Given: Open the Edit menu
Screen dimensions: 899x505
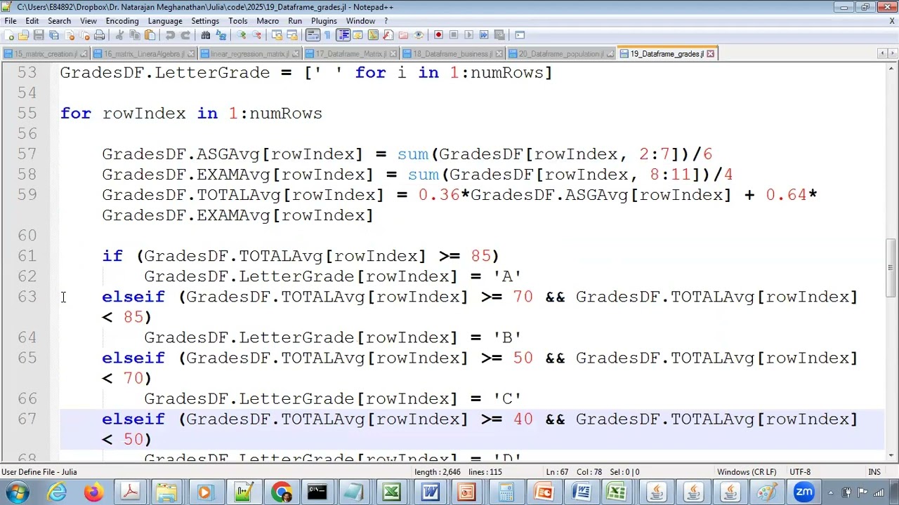Looking at the screenshot, I should point(32,21).
